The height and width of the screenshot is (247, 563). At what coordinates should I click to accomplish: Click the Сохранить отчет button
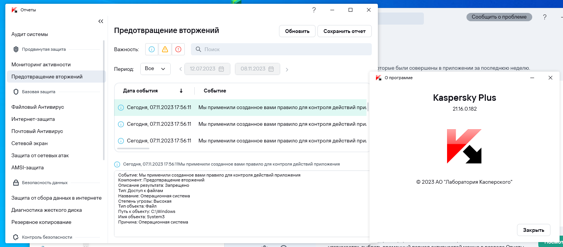click(344, 31)
